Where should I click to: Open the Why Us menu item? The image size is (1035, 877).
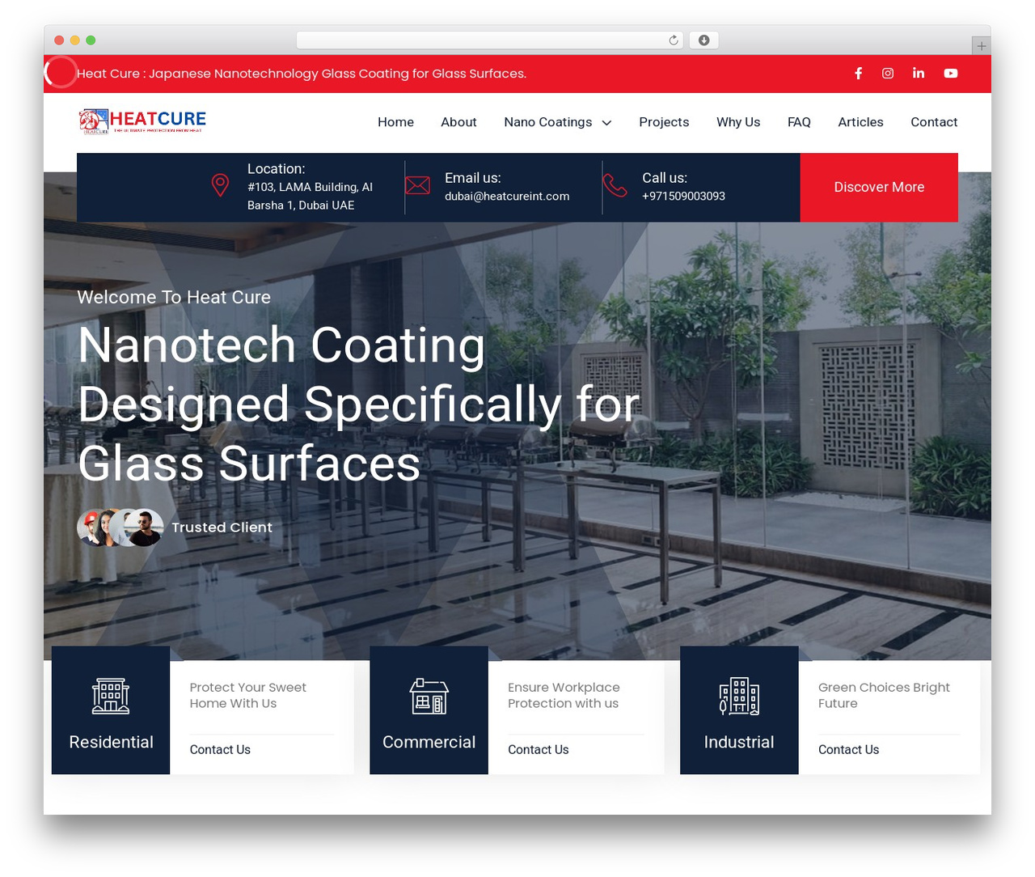738,122
